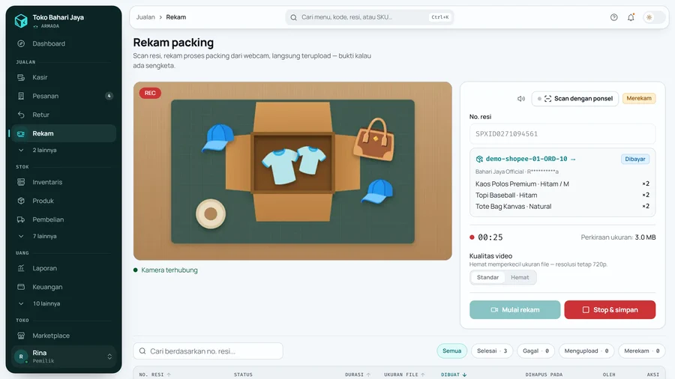Open notifications bell
Viewport: 675px width, 379px height.
631,17
